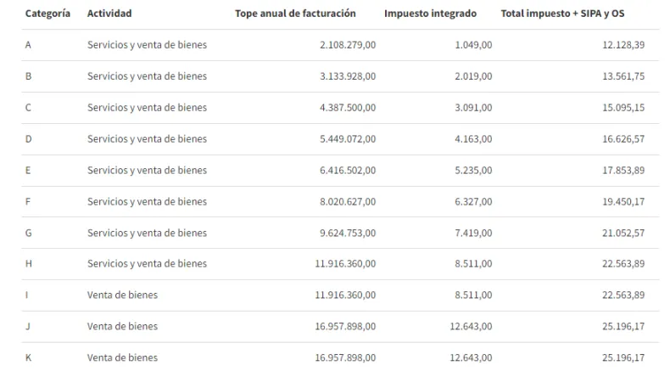Select the Total impuesto + SIPA y OS header
670x371 pixels.
click(x=557, y=14)
